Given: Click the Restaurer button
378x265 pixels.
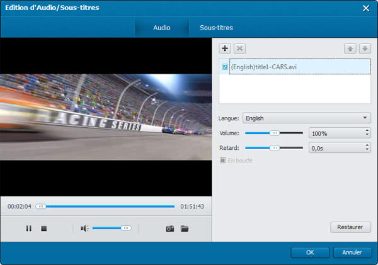Looking at the screenshot, I should click(x=350, y=227).
